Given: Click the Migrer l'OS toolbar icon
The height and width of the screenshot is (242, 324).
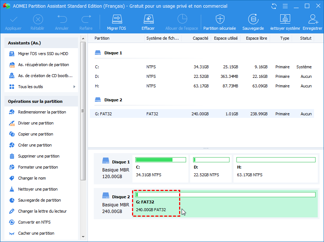Looking at the screenshot, I should (x=116, y=19).
